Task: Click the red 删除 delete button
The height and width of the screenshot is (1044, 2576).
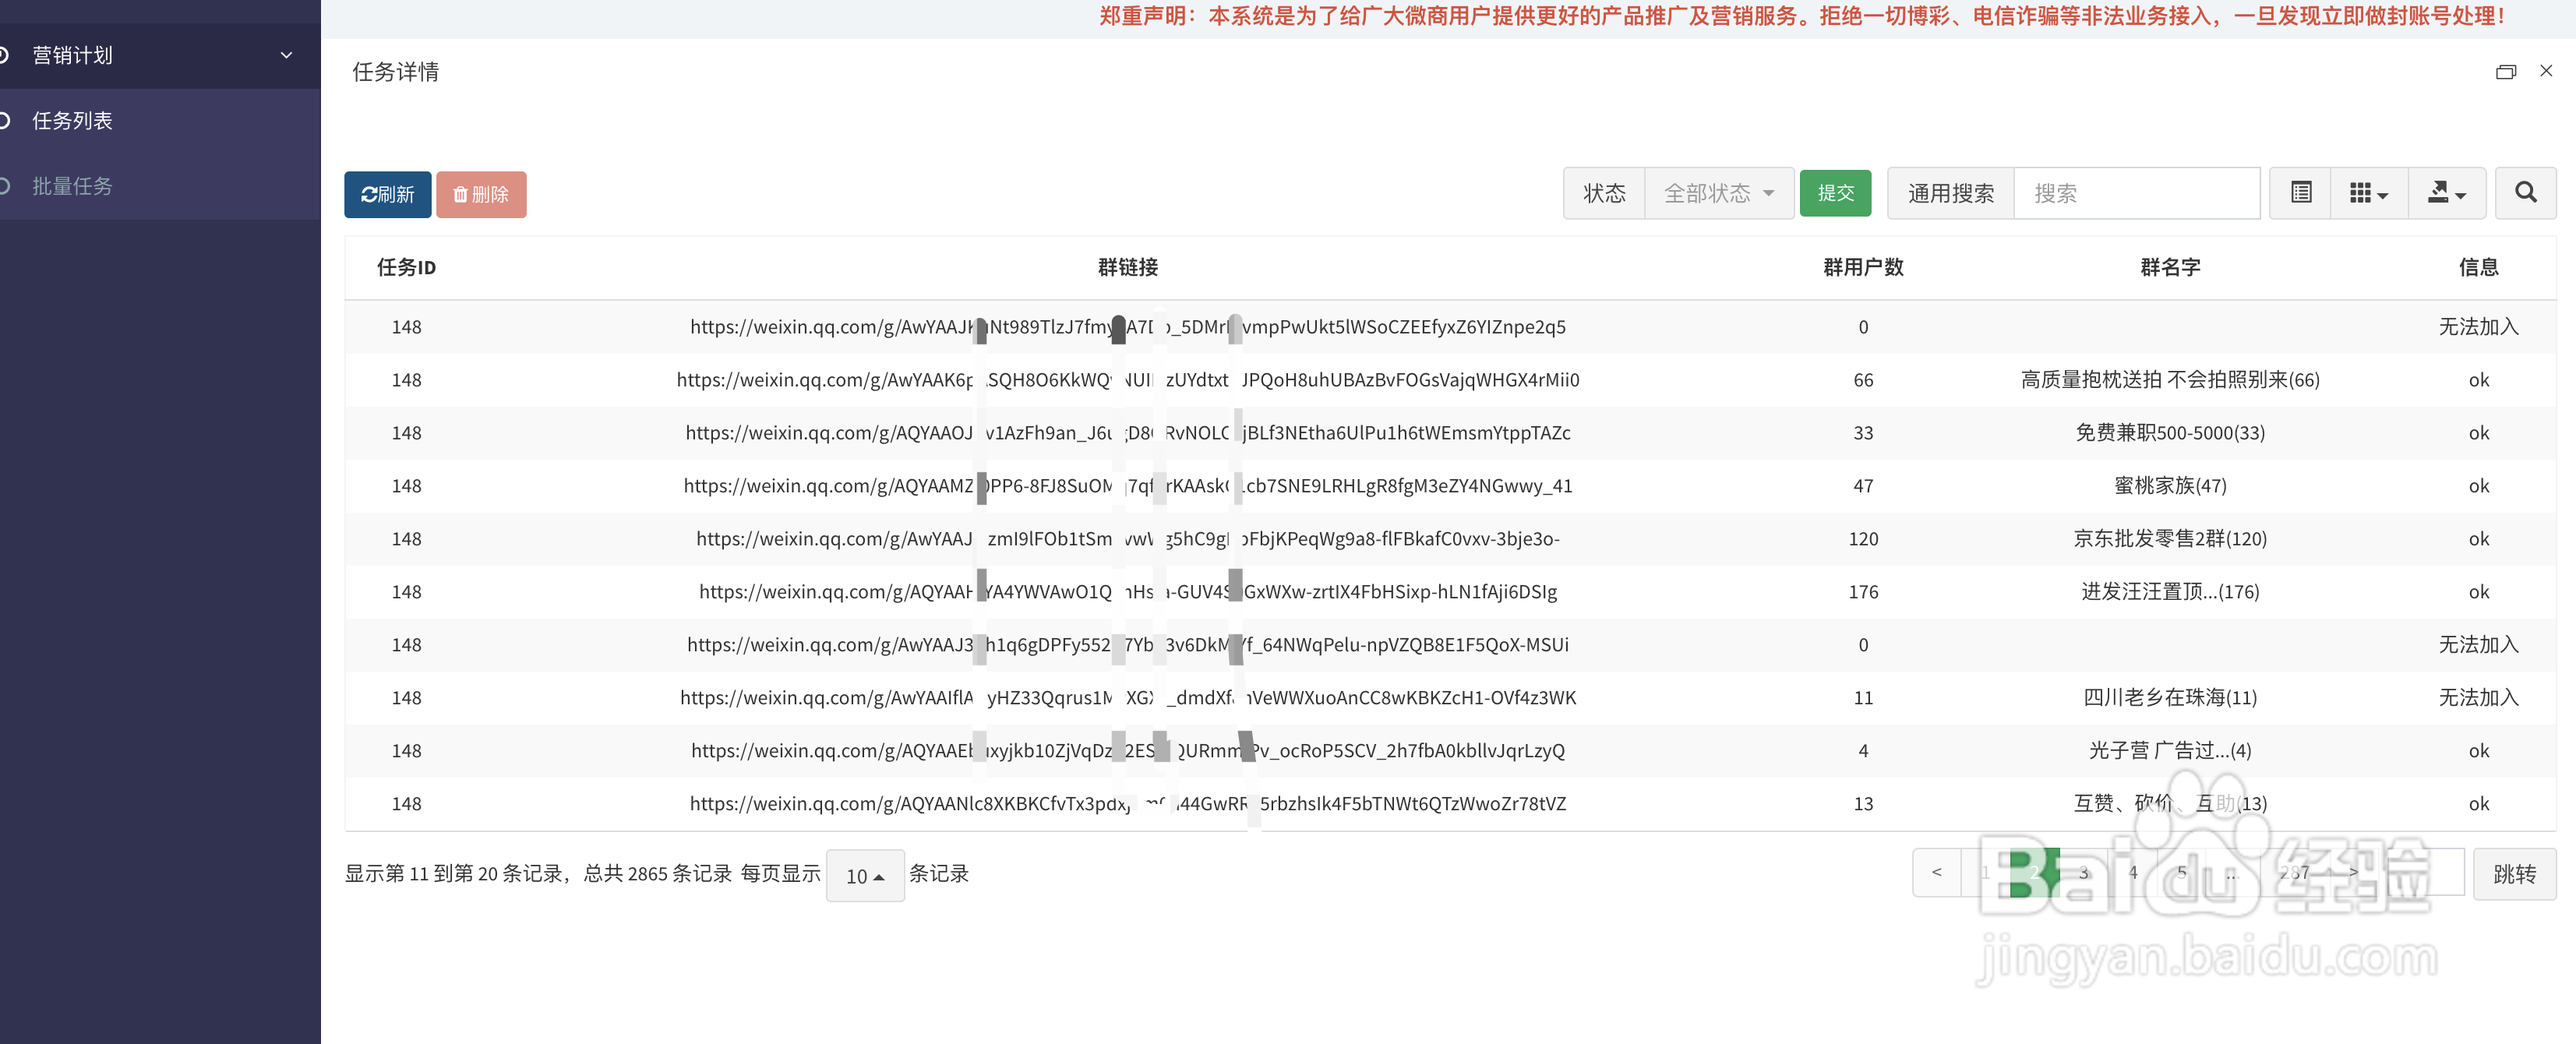Action: click(x=481, y=194)
